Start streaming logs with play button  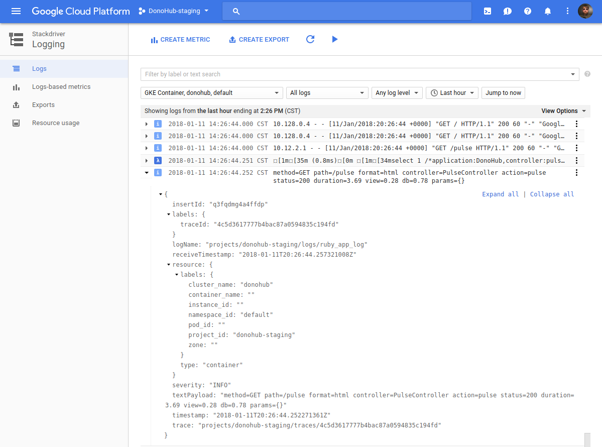pos(335,39)
